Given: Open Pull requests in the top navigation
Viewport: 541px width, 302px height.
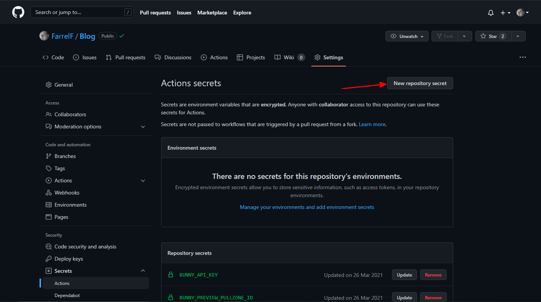Looking at the screenshot, I should point(155,13).
